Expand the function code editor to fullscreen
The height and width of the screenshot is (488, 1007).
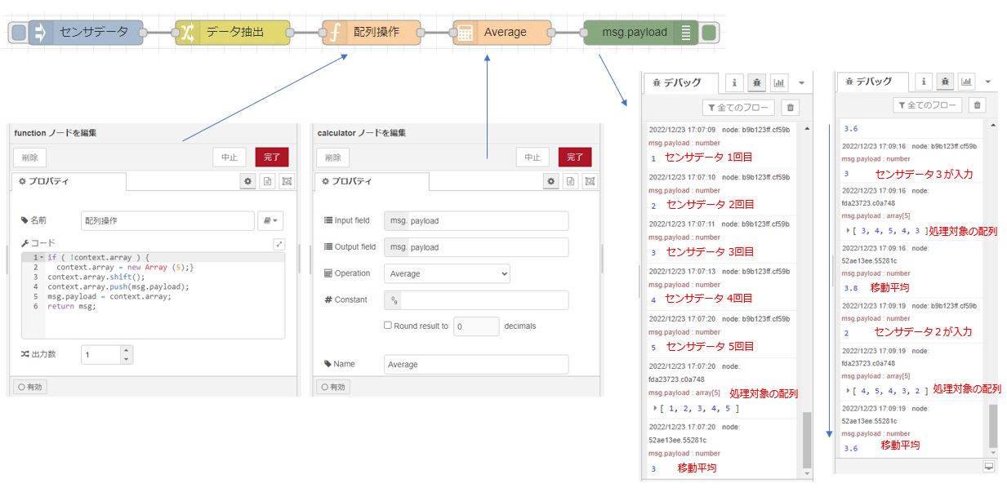[278, 244]
